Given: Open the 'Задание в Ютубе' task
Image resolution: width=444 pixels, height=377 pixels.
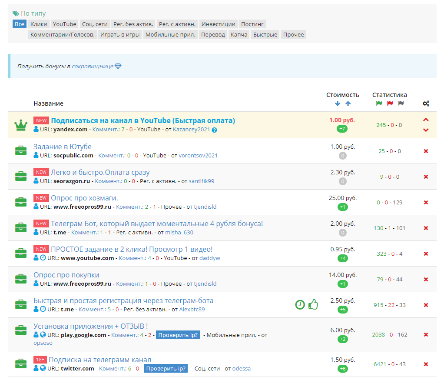Looking at the screenshot, I should [x=63, y=147].
